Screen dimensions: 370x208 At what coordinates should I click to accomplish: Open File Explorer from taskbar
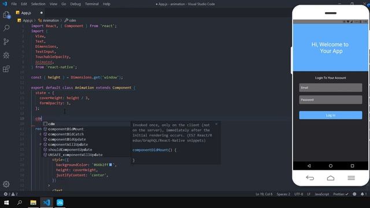click(x=34, y=203)
